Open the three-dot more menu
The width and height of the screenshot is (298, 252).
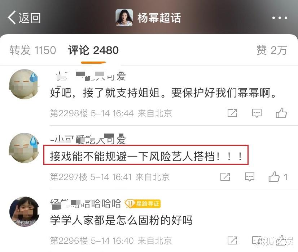(280, 18)
